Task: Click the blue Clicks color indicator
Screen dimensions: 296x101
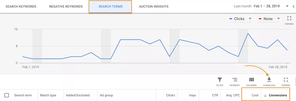Action: point(231,19)
